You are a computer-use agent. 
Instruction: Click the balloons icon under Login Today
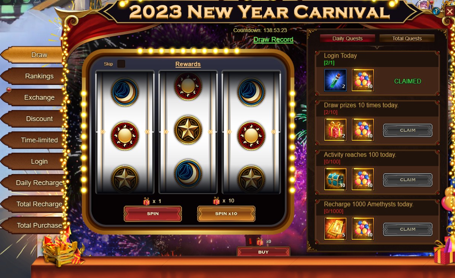coord(363,80)
